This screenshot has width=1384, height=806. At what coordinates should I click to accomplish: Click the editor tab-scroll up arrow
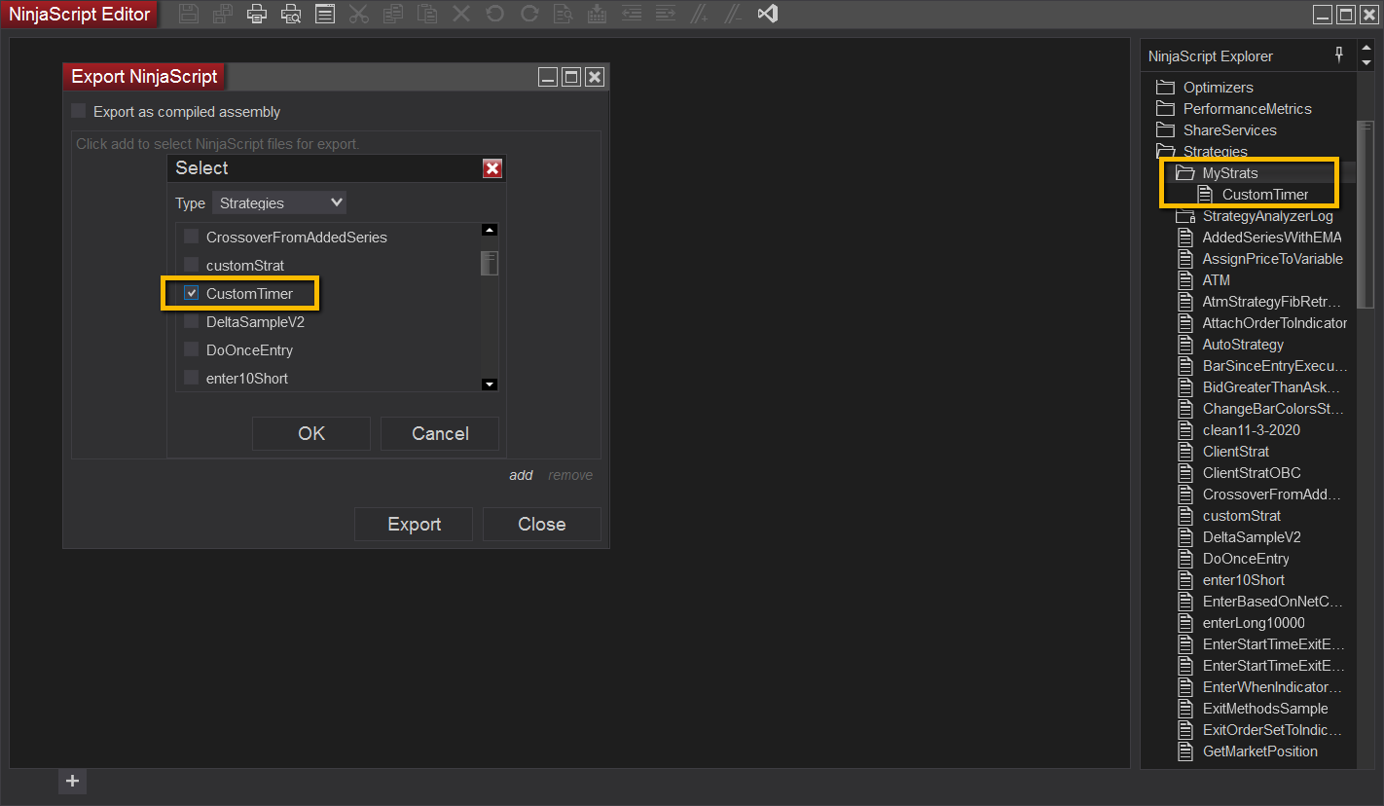[x=1366, y=49]
